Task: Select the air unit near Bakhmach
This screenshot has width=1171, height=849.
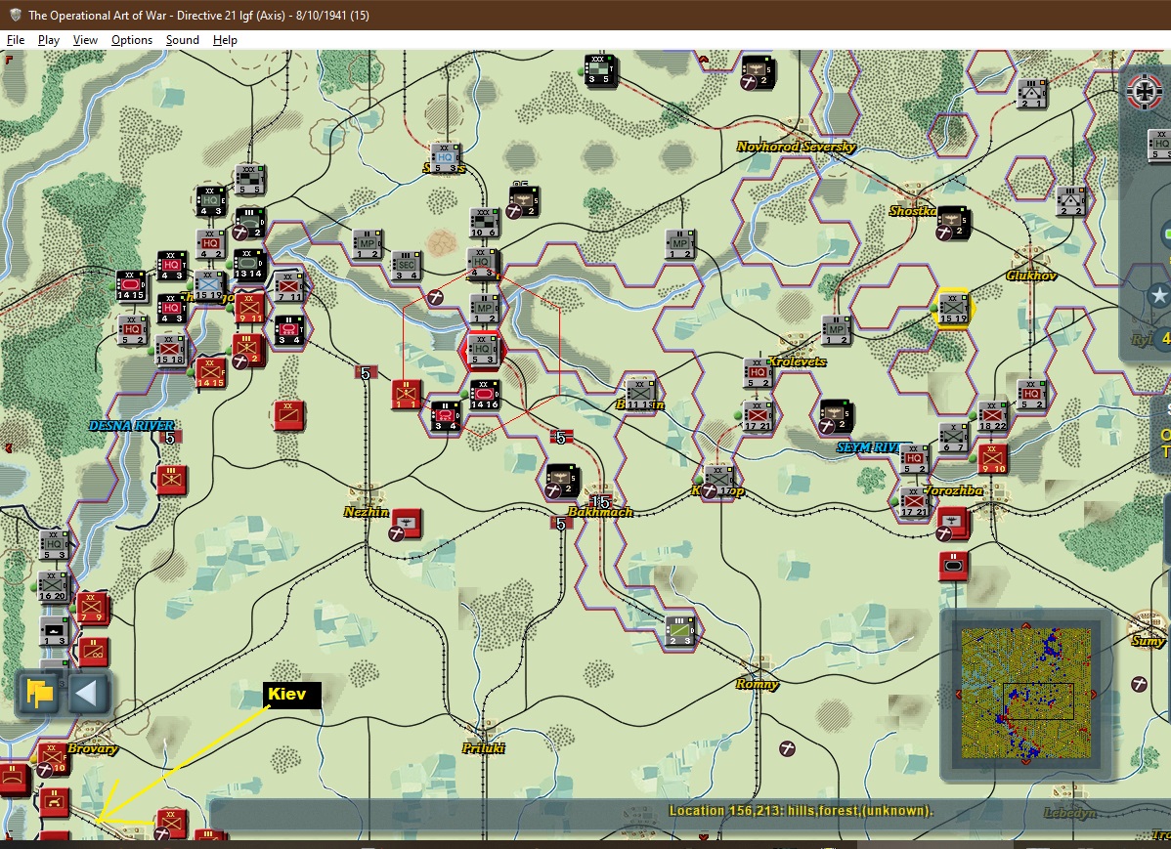Action: pos(562,481)
